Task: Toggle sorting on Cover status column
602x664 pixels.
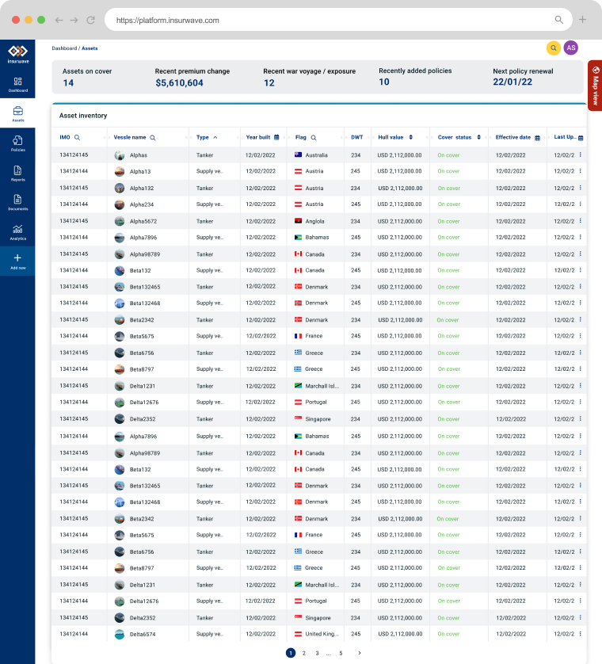Action: click(x=479, y=138)
